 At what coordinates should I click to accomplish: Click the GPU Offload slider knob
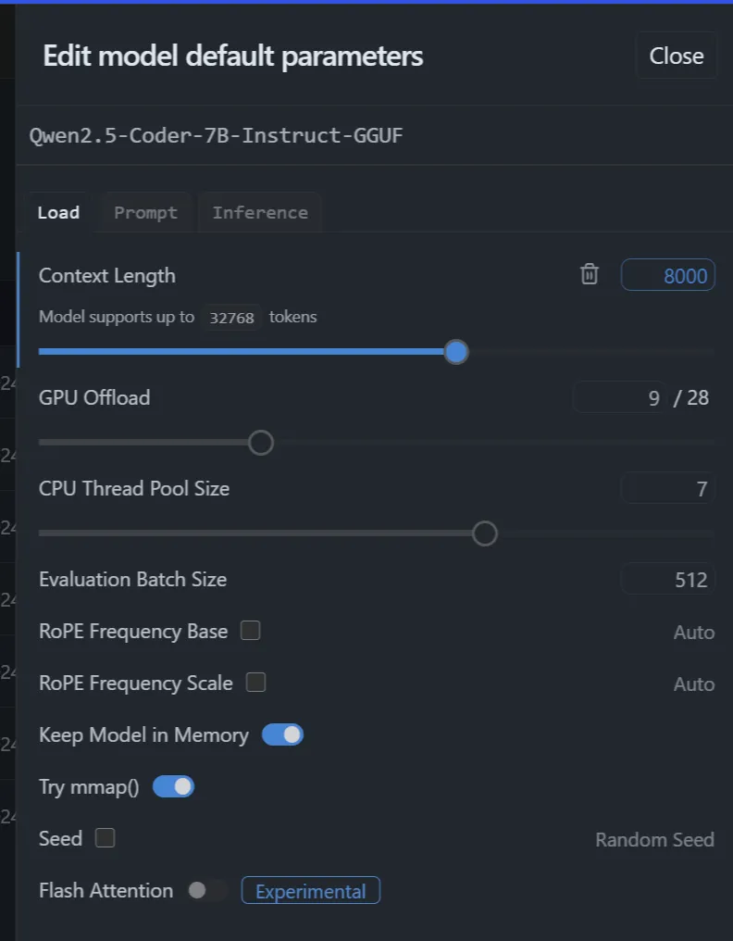(x=261, y=443)
